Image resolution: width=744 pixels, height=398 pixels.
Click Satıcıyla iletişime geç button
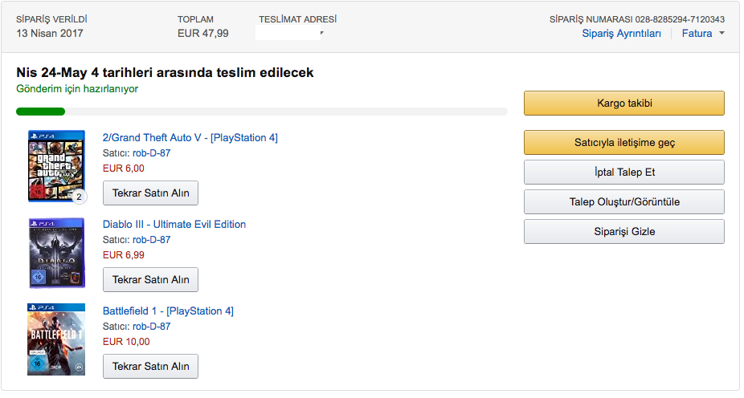[x=623, y=142]
